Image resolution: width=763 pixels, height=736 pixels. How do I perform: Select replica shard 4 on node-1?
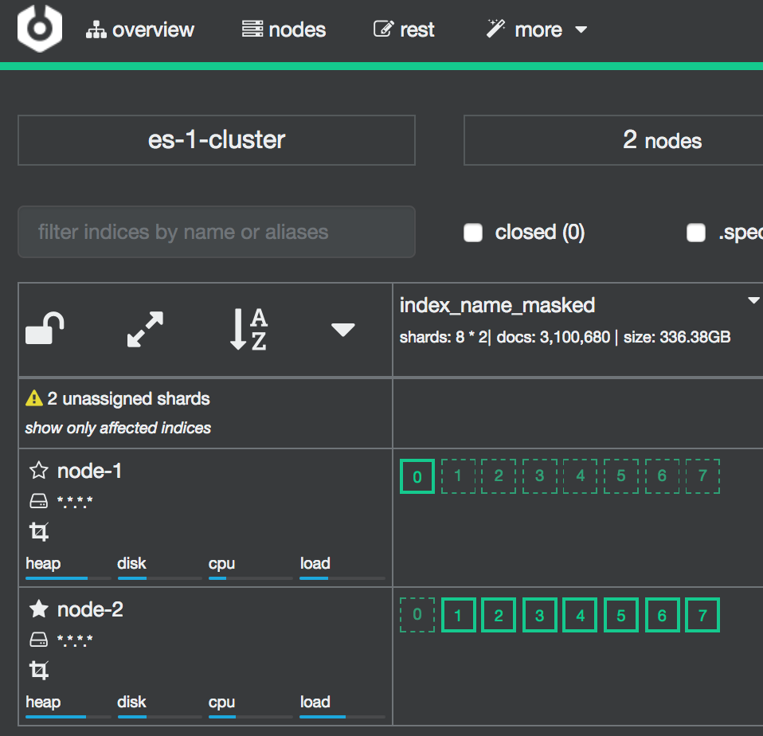(x=580, y=476)
